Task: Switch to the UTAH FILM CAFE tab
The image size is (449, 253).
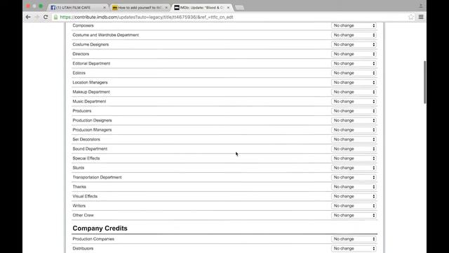Action: pos(78,8)
